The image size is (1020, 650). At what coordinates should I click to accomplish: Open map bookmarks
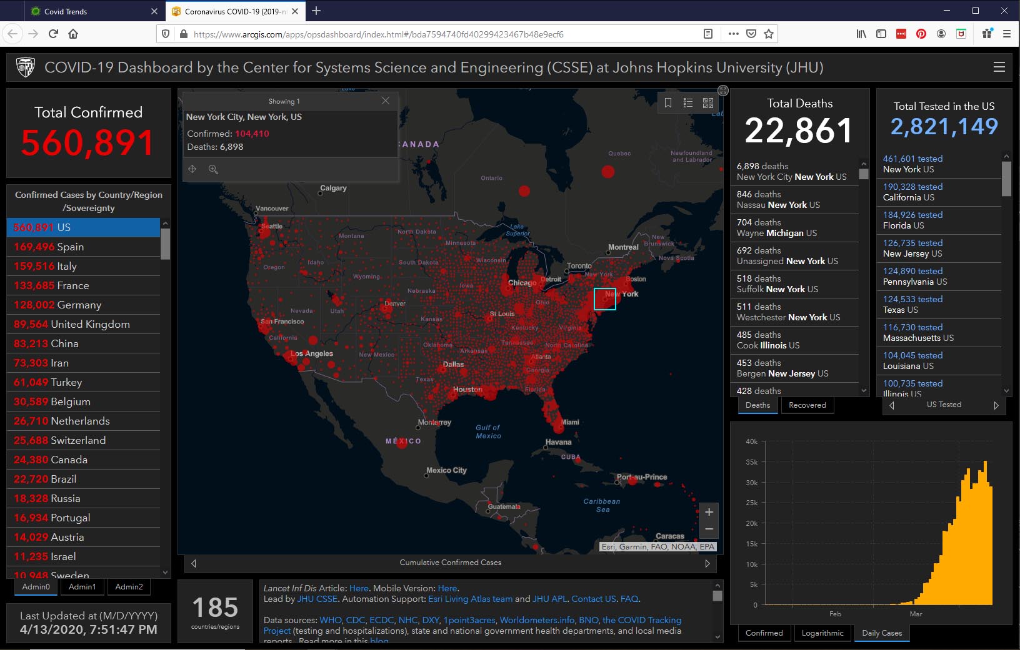click(x=668, y=103)
